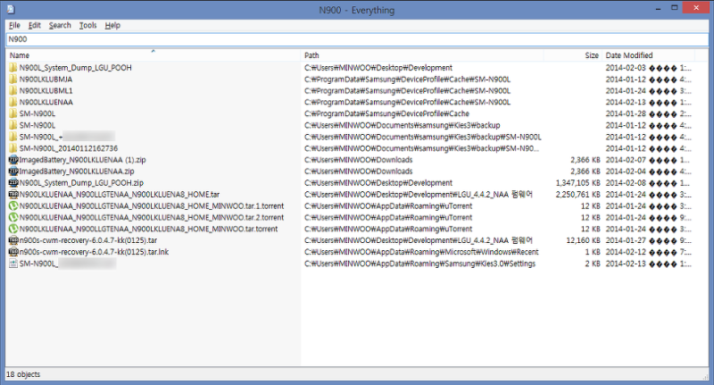The width and height of the screenshot is (714, 385).
Task: Click zip icon of ImagedBattery_N900LKLUENAA.zip
Action: click(x=13, y=172)
